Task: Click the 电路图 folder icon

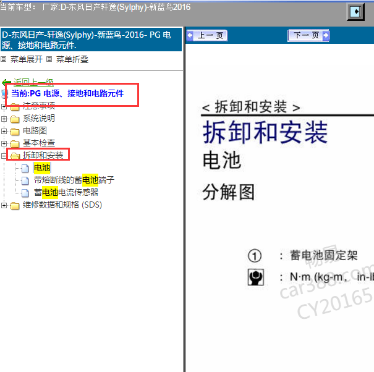Action: pos(15,132)
